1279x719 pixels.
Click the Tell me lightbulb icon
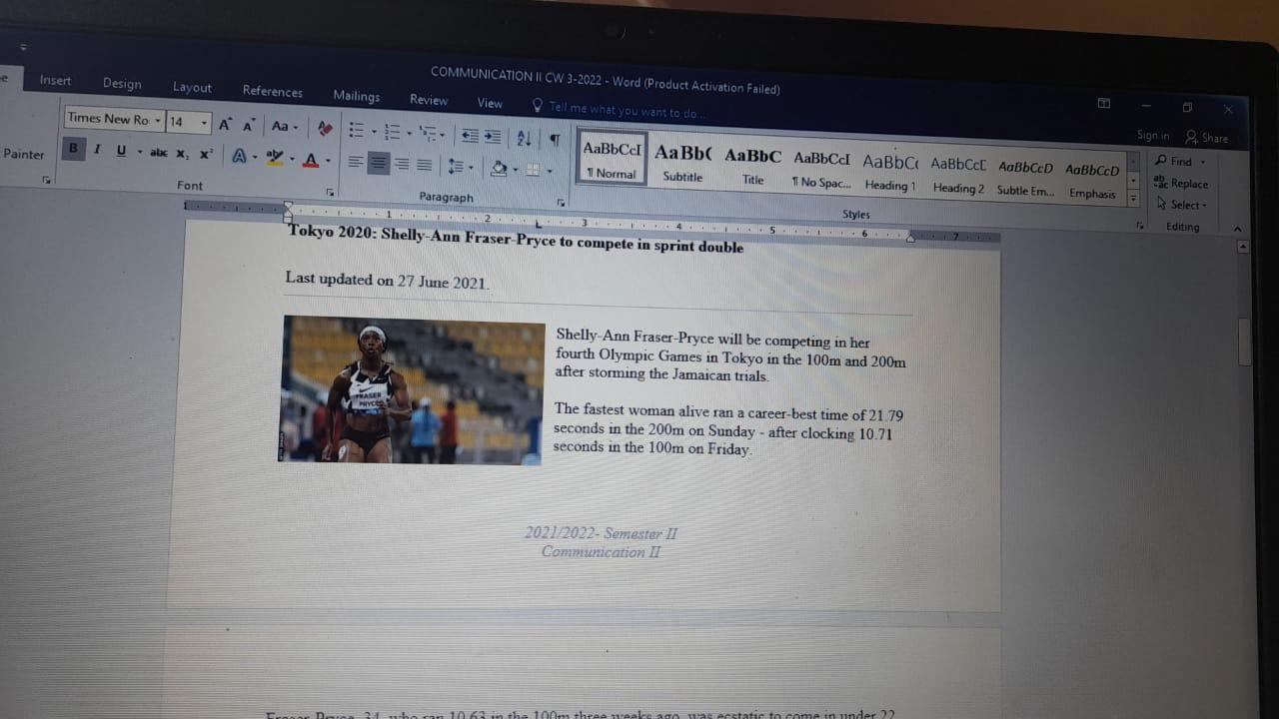click(538, 105)
